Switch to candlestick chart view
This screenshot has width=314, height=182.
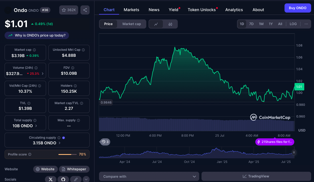pyautogui.click(x=170, y=24)
